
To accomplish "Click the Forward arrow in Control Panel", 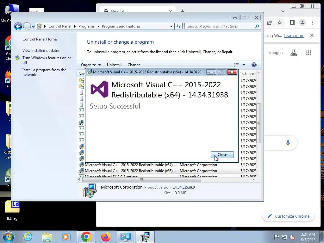I will [27, 26].
